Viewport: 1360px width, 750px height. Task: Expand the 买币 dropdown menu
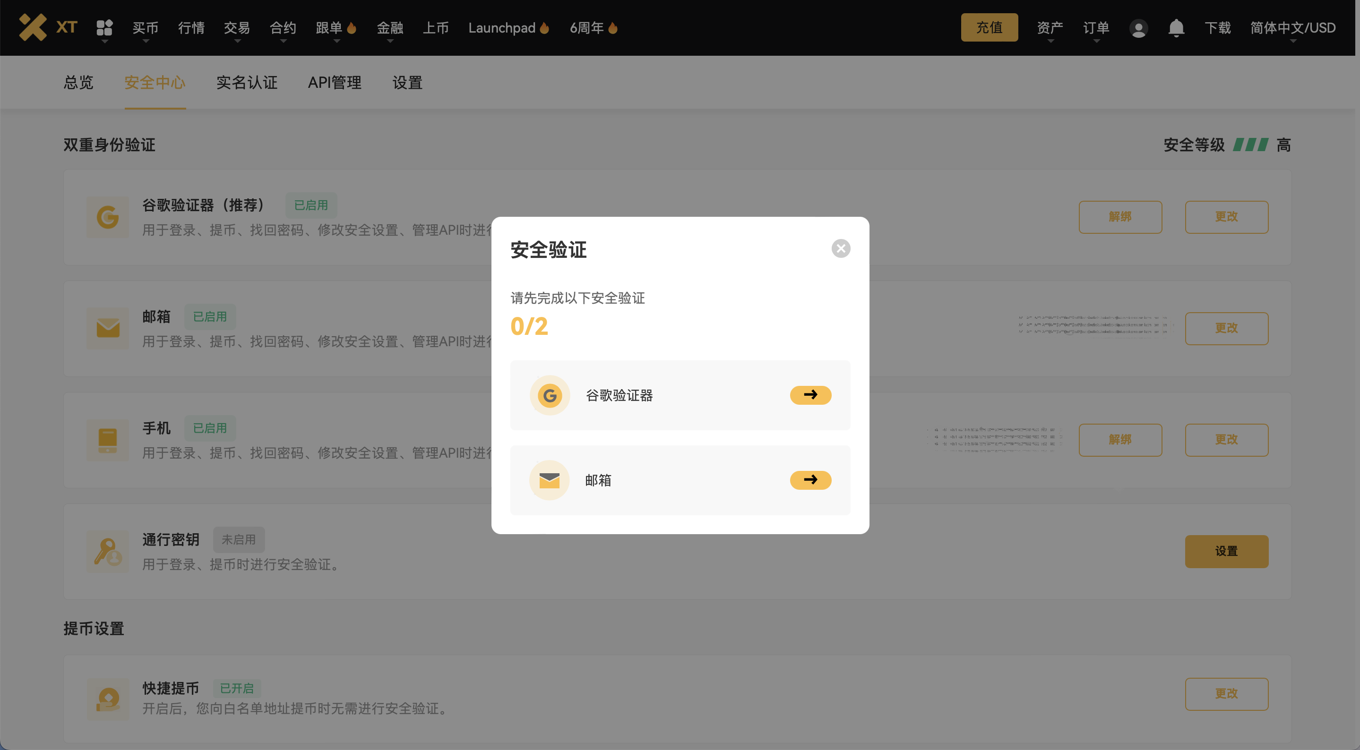click(145, 28)
